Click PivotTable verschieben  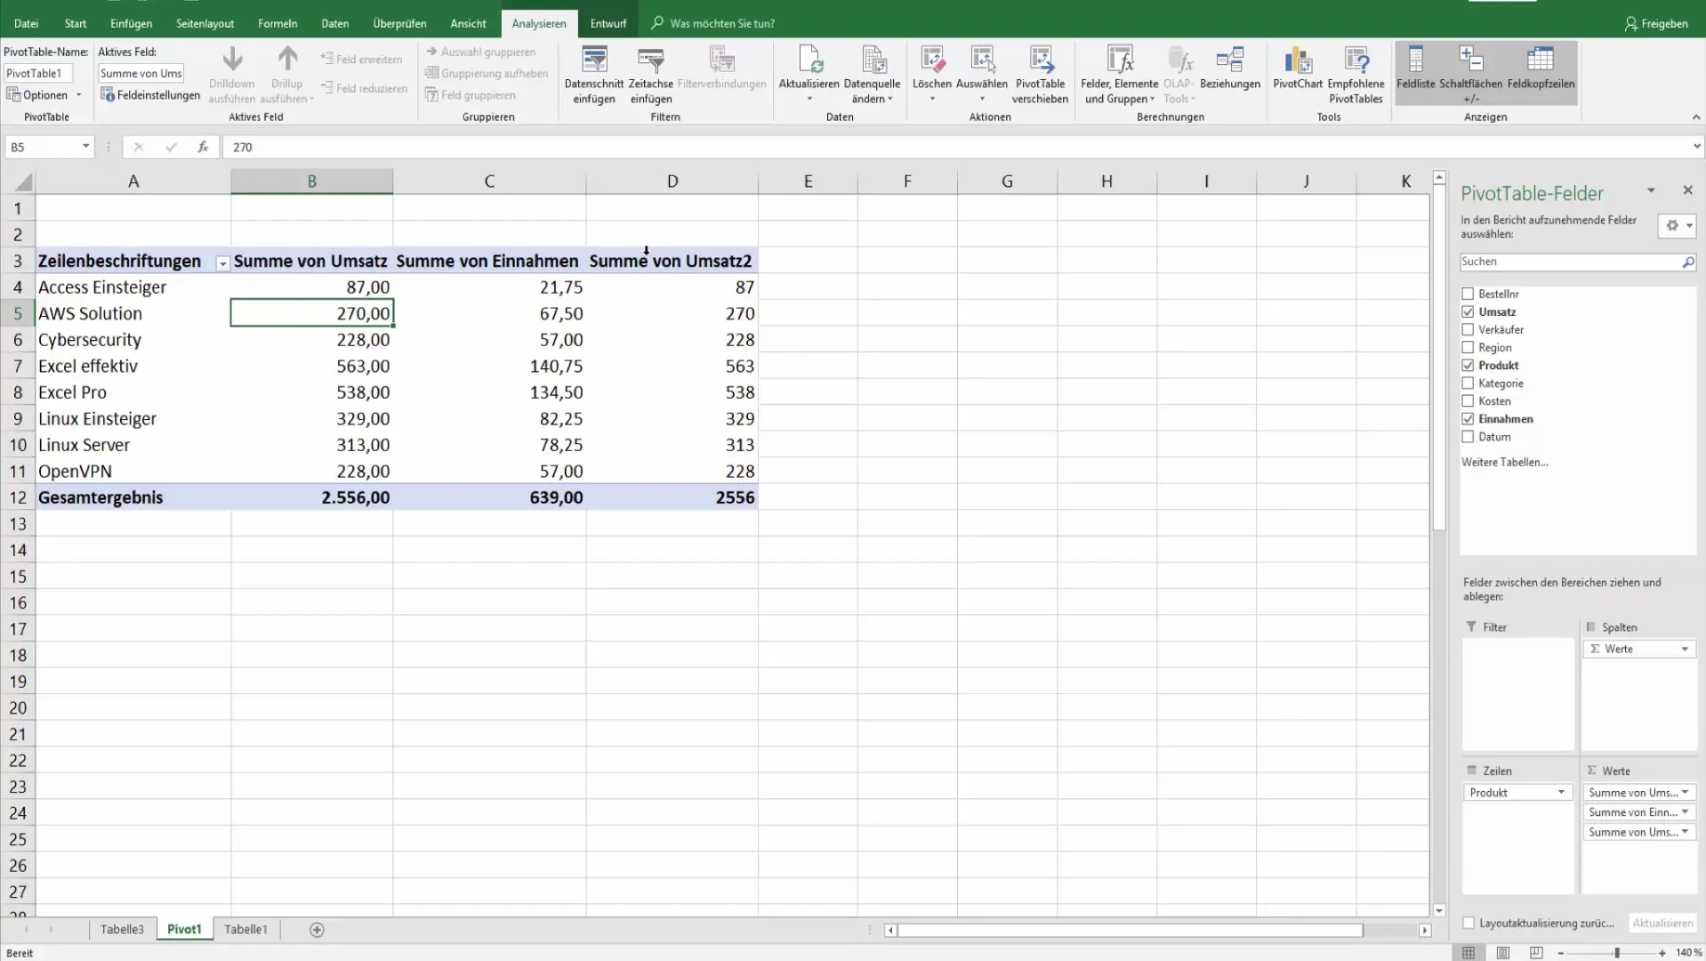pos(1040,75)
